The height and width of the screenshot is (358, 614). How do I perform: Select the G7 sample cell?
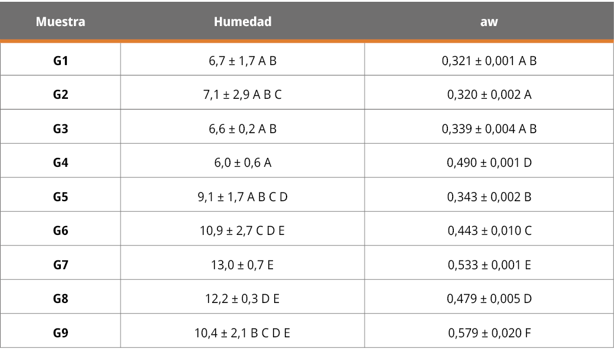pos(60,265)
